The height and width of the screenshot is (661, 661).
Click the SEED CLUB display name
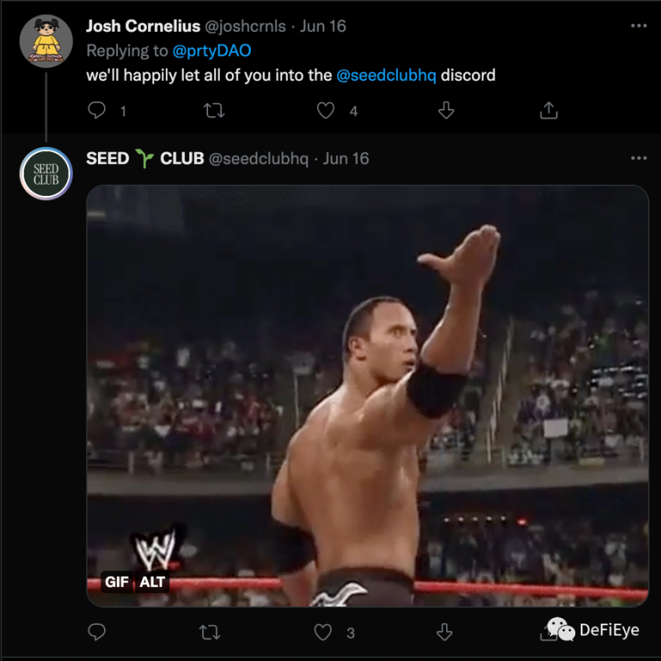[x=145, y=158]
